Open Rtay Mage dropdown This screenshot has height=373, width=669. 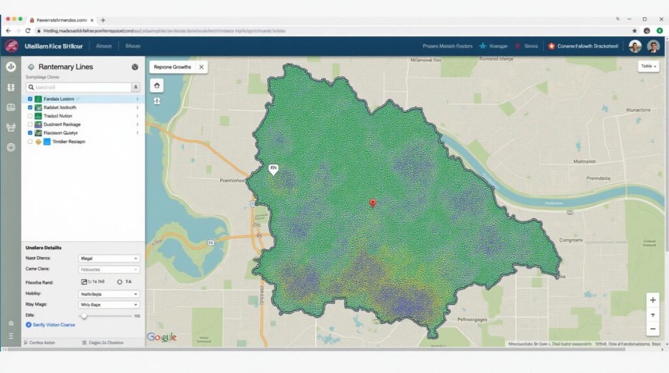tap(109, 305)
